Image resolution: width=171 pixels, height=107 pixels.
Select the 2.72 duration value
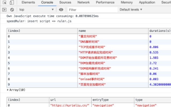click(x=153, y=63)
